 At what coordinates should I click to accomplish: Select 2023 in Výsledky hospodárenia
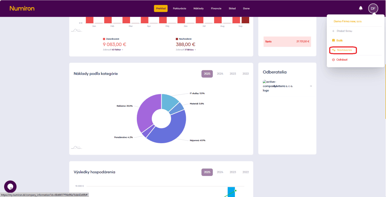(233, 172)
